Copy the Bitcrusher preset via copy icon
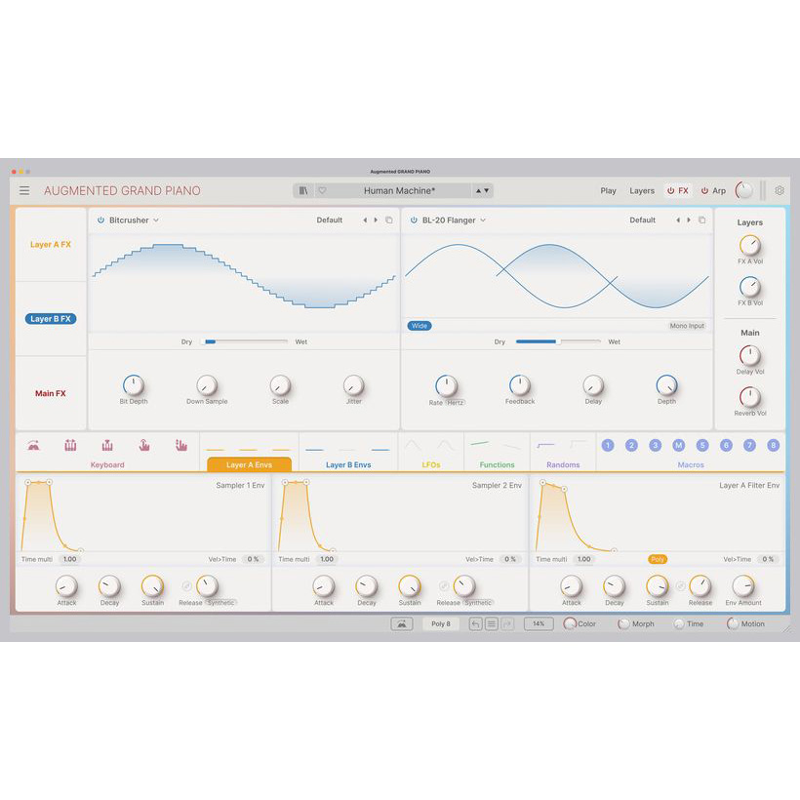 (388, 220)
